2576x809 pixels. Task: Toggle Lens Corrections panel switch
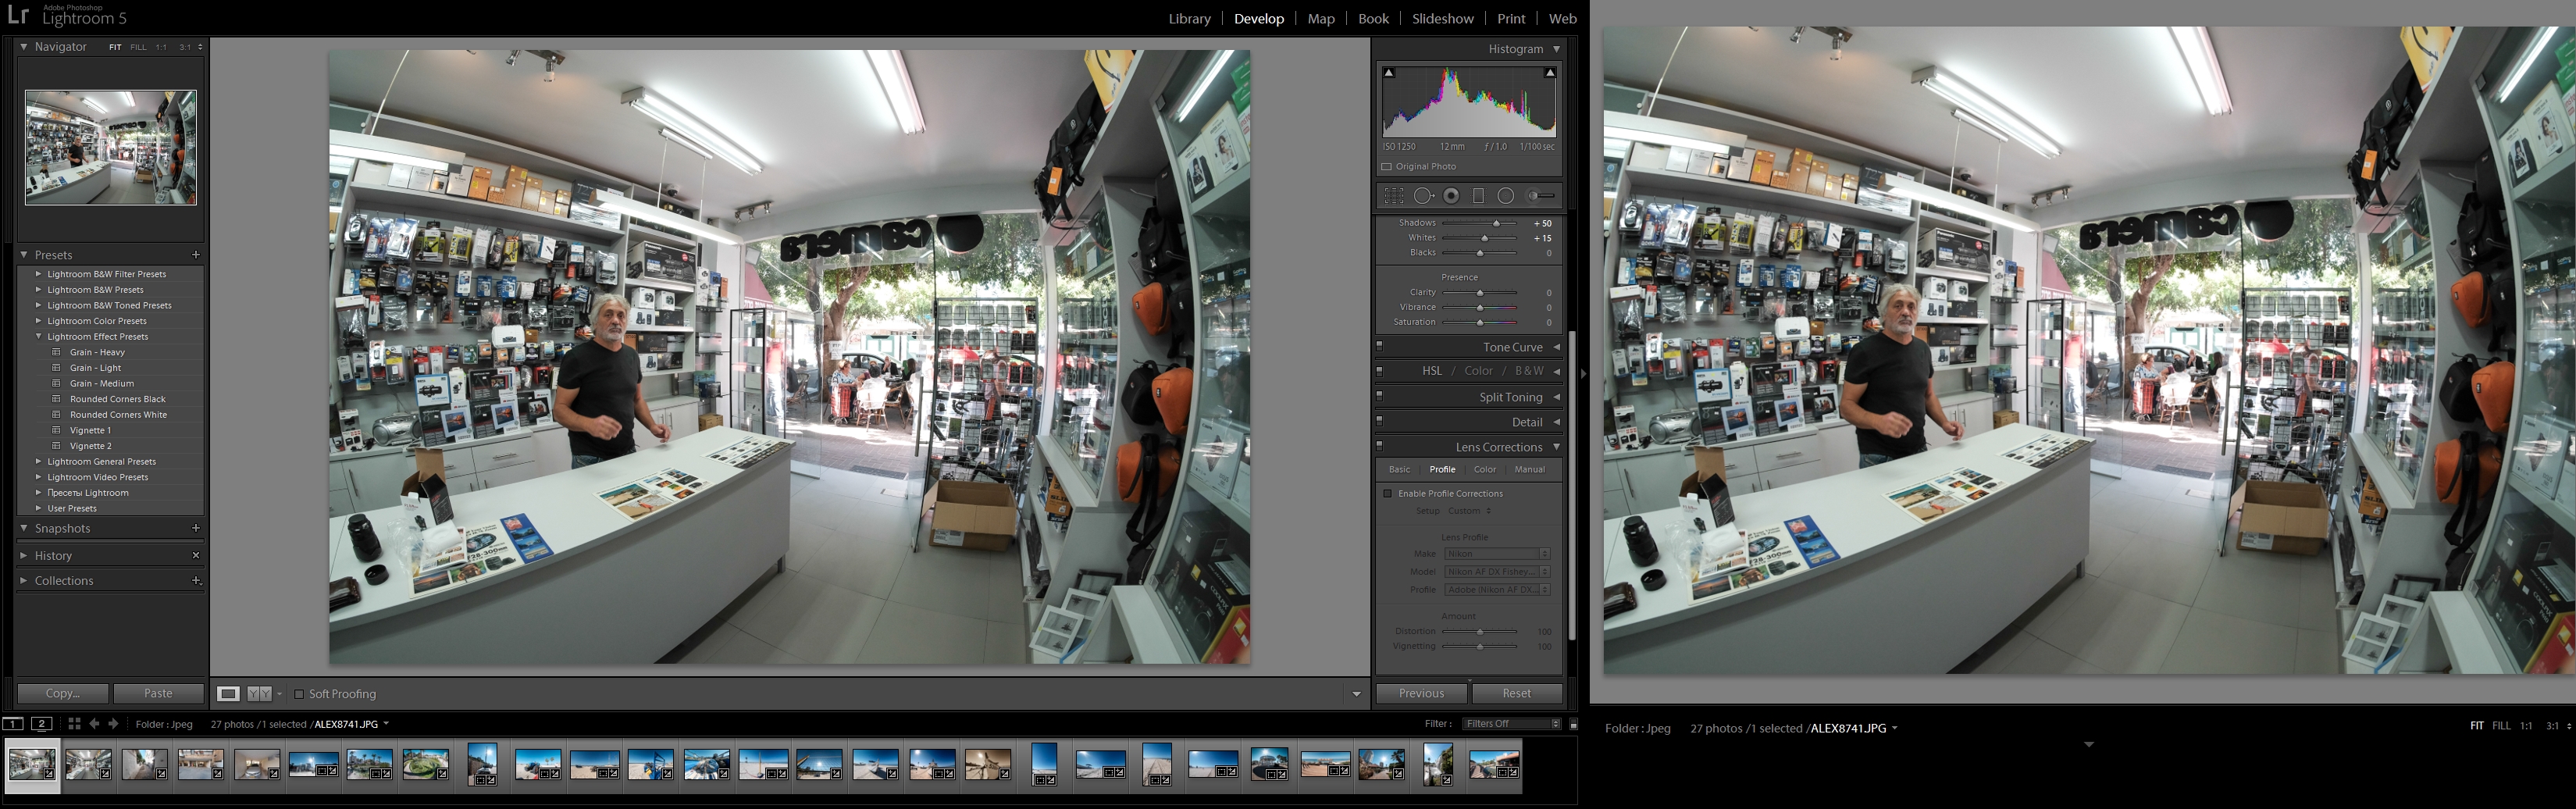pyautogui.click(x=1380, y=447)
